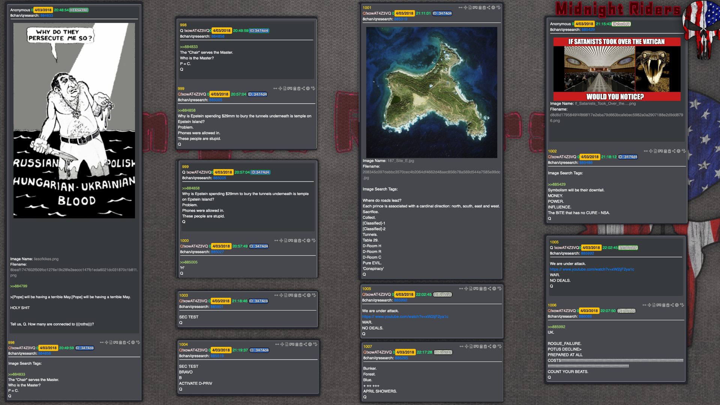
Task: Click the plain clipboard icon on post 1000
Action: pyautogui.click(x=295, y=241)
